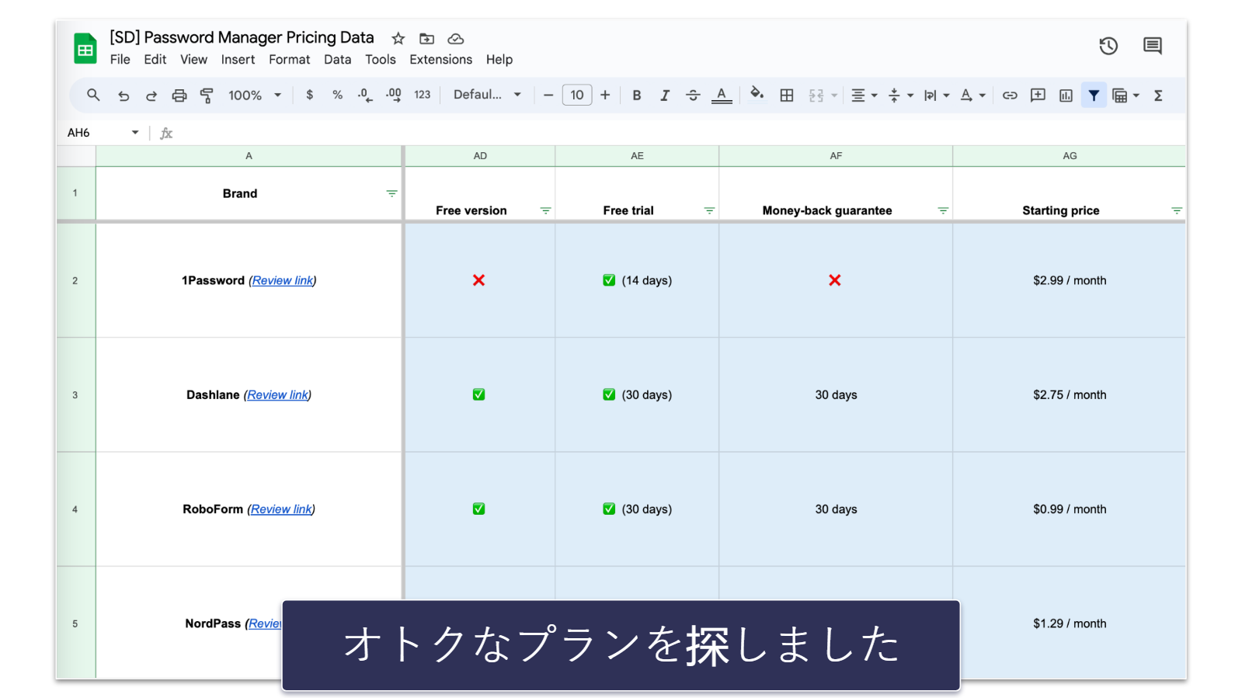Viewport: 1242px width, 698px height.
Task: Open Money-back guarantee column filter
Action: tap(943, 210)
